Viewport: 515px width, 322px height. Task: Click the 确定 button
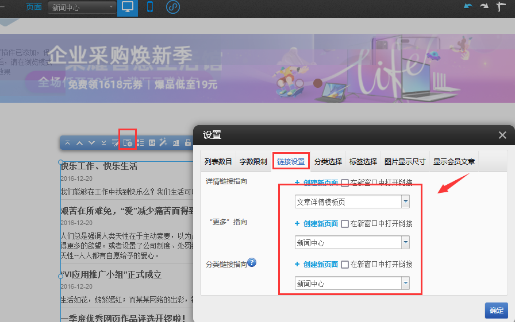click(x=496, y=311)
